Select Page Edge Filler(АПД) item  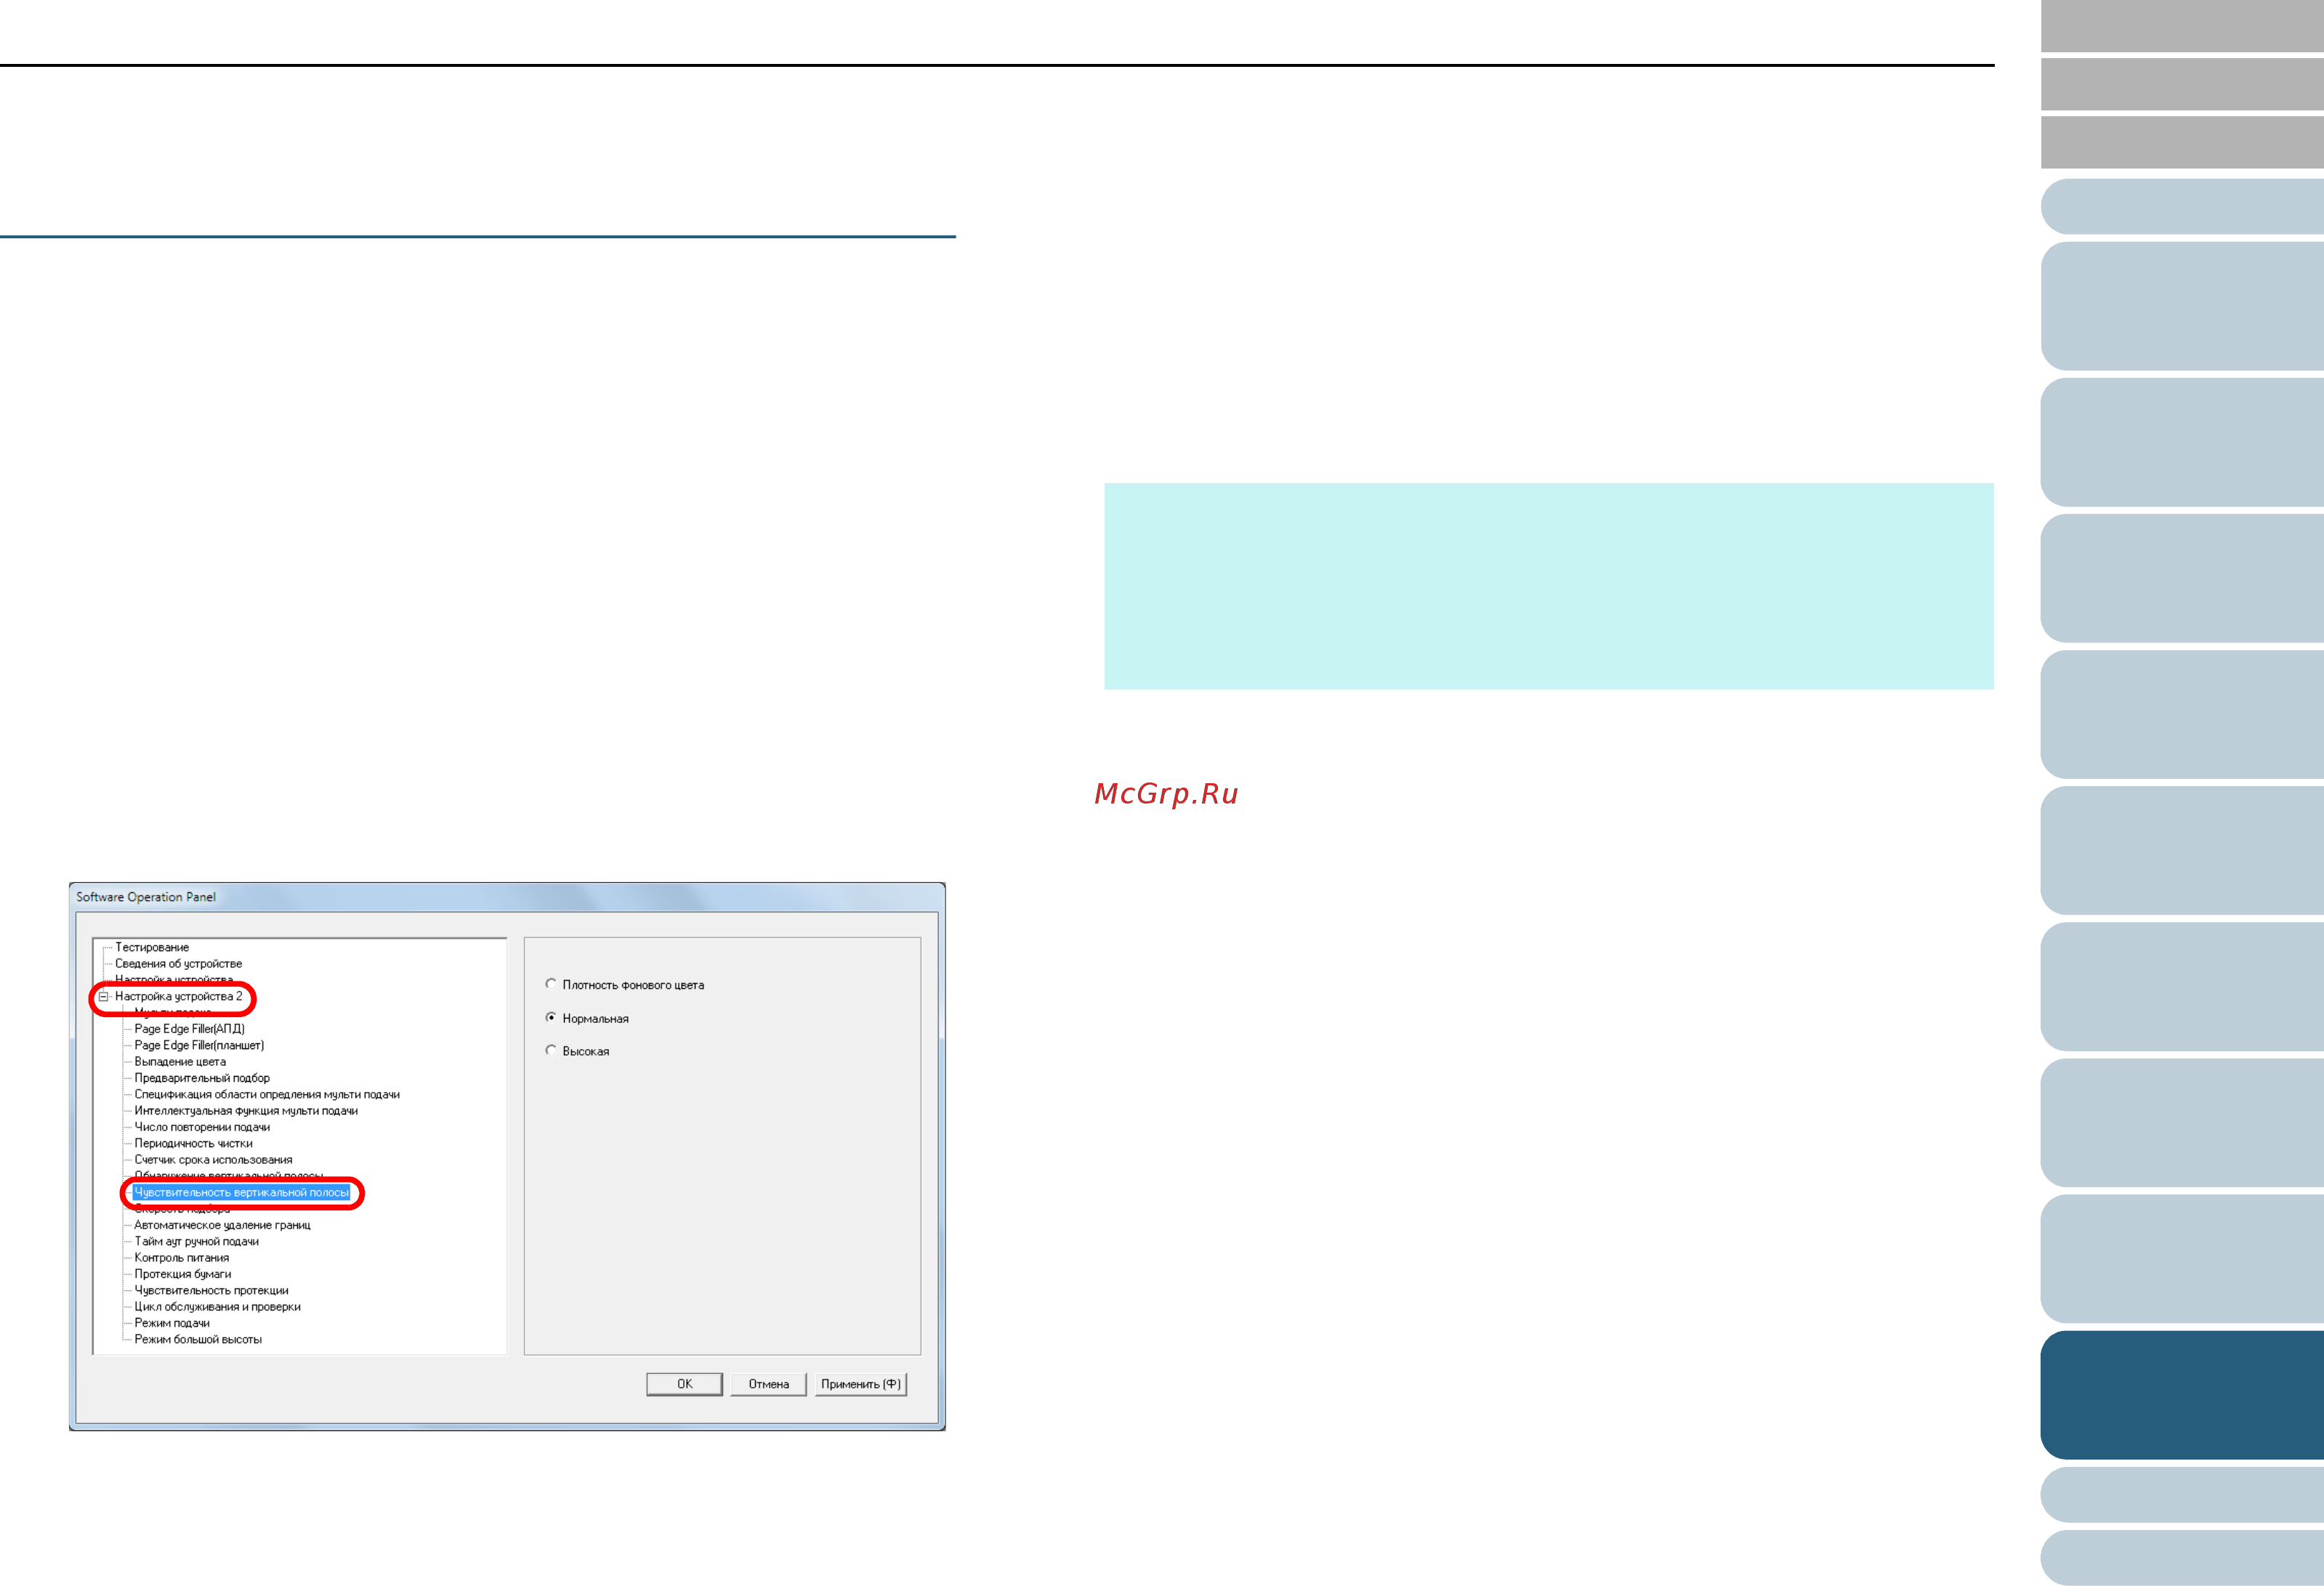coord(189,1028)
